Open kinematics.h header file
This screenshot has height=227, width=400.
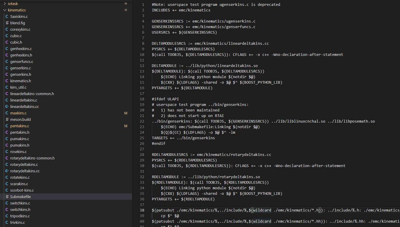point(20,81)
